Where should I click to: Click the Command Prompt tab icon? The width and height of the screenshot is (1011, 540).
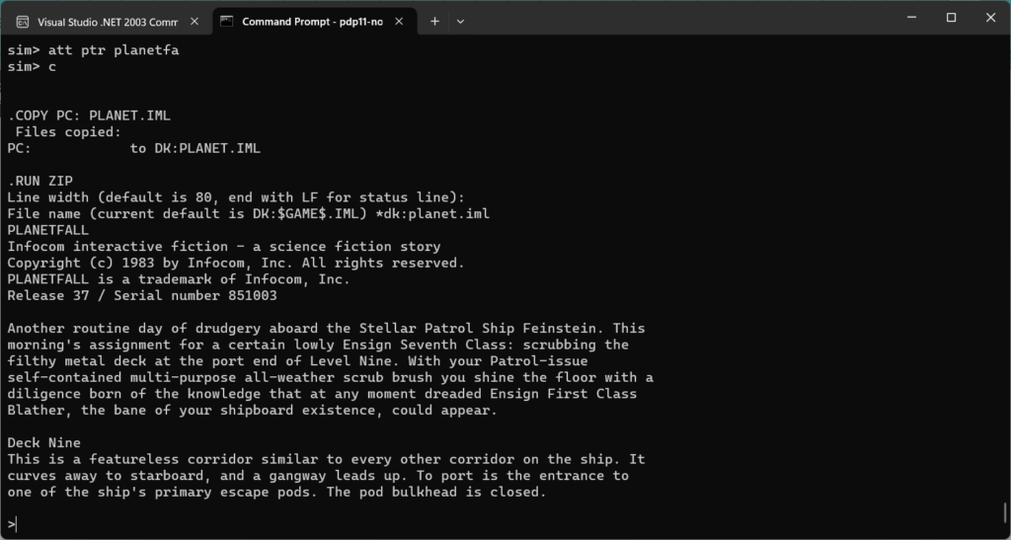point(227,21)
